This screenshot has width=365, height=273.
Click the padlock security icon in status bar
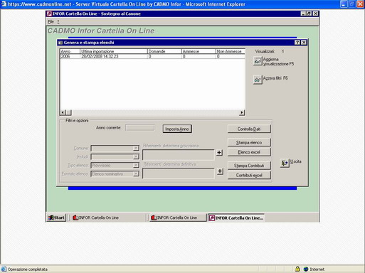[297, 269]
